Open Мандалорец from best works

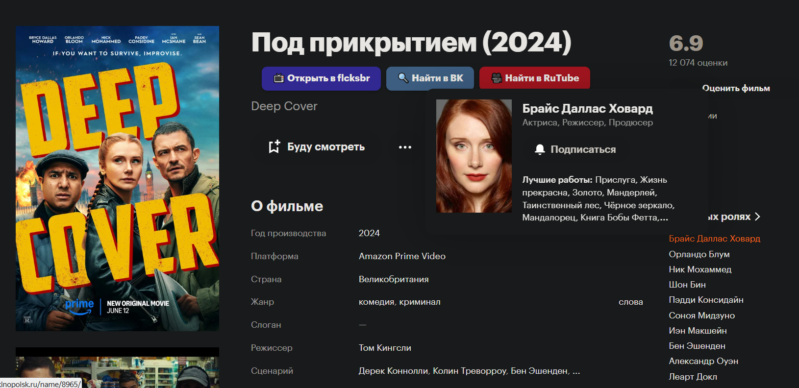pos(549,218)
